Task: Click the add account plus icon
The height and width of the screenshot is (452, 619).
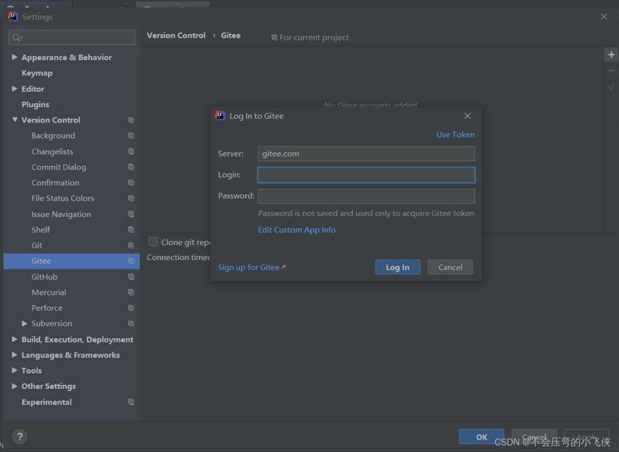Action: click(x=611, y=54)
